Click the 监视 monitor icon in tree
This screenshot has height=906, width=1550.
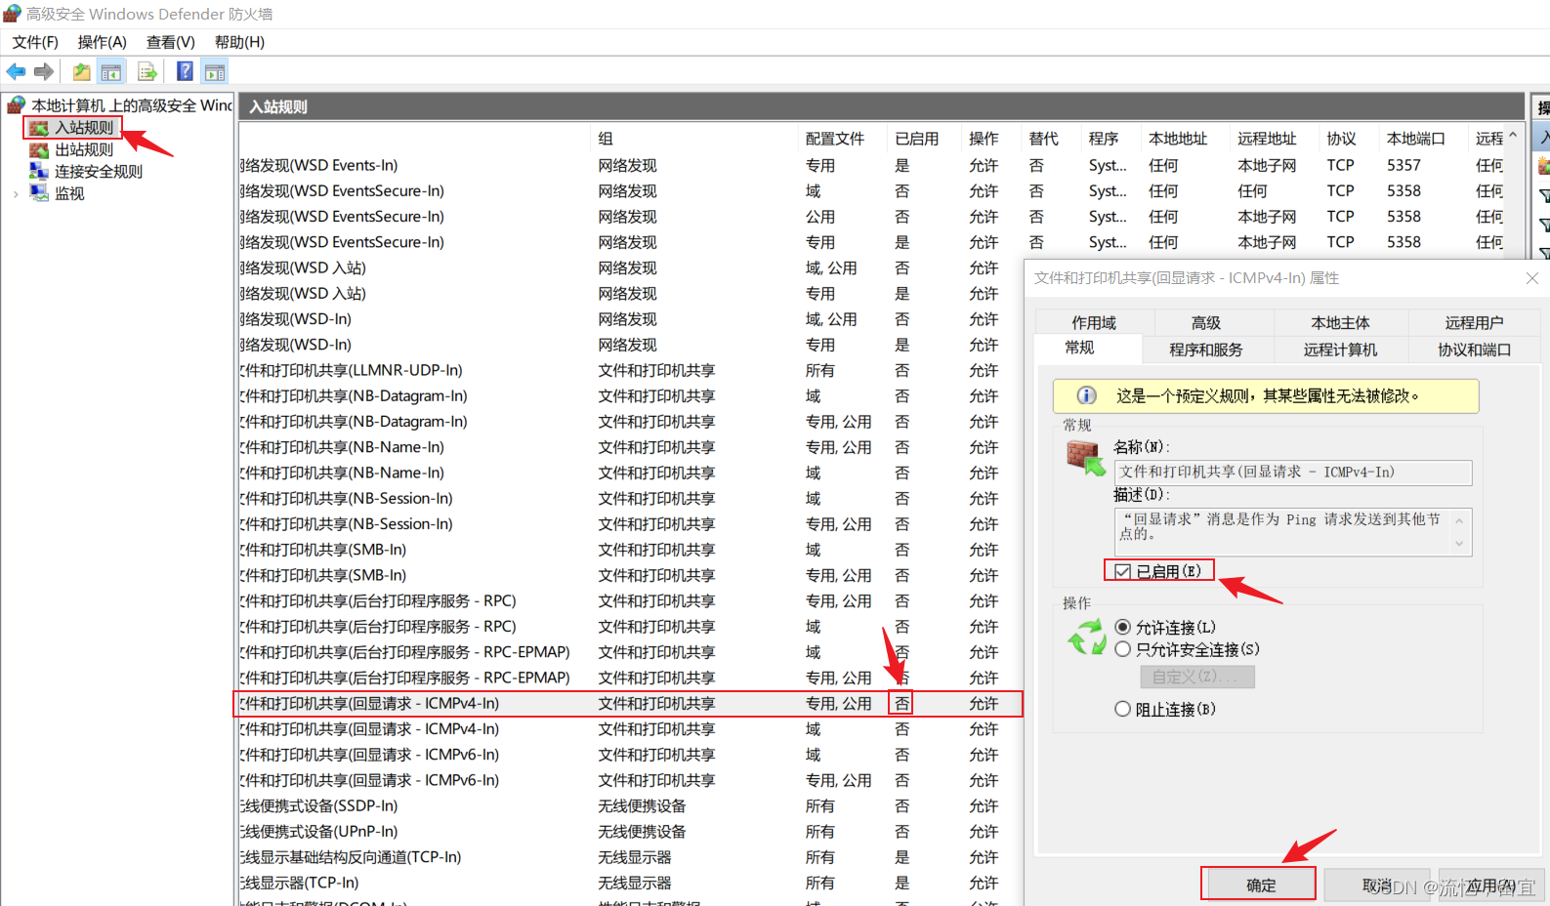[39, 193]
